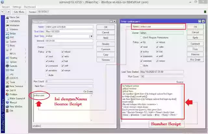Toggle ftp policy in Script window
Screen dimensions: 208x134
pos(141,42)
